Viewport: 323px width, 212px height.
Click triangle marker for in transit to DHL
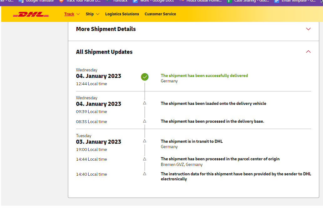tap(145, 141)
